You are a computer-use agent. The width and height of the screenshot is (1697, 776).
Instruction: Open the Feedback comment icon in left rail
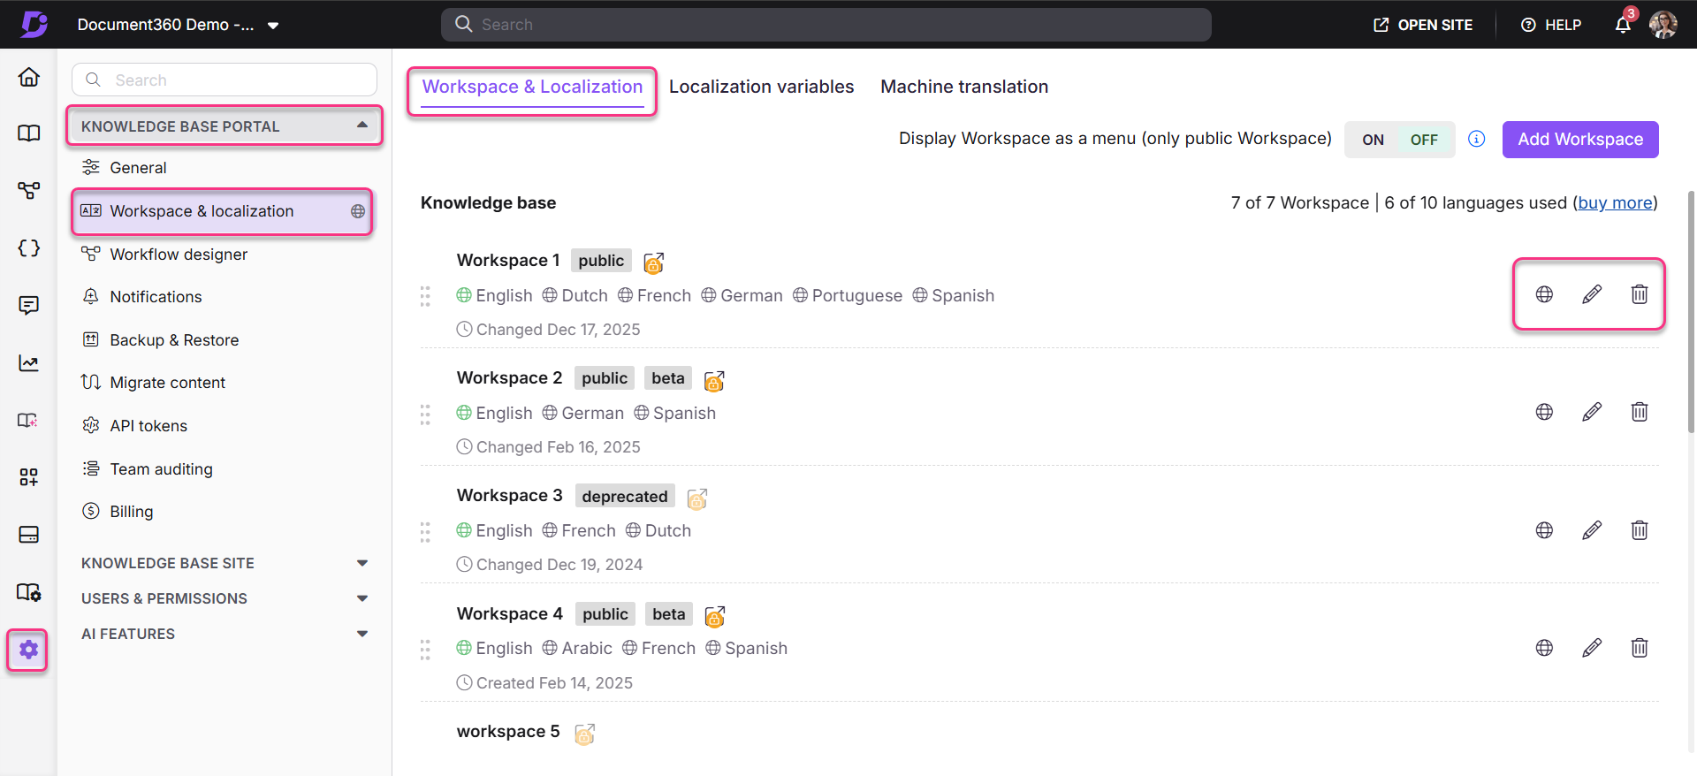click(28, 306)
